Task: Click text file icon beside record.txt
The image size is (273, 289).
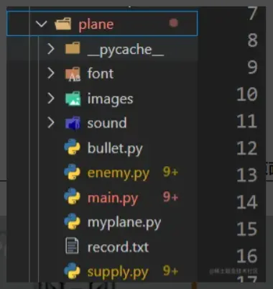Action: [x=72, y=246]
